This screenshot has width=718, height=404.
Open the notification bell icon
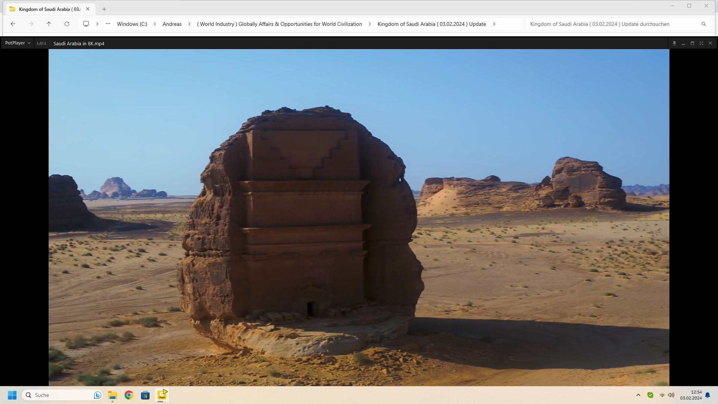[708, 395]
